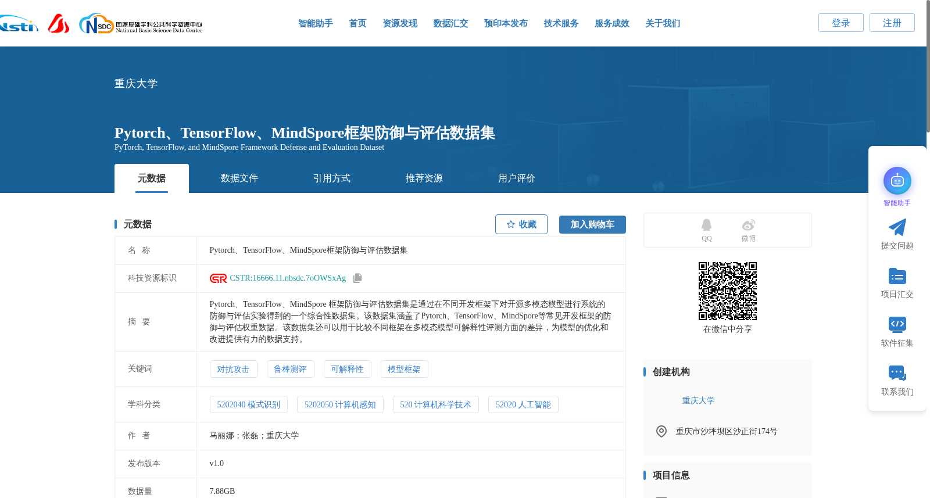Click the 对抗攻击 keyword tag

click(x=233, y=369)
